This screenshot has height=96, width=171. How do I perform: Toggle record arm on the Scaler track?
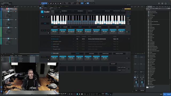coord(7,9)
